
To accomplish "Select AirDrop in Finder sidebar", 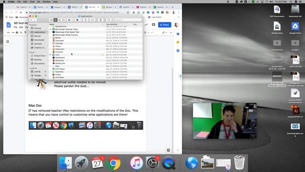I will 39,28.
